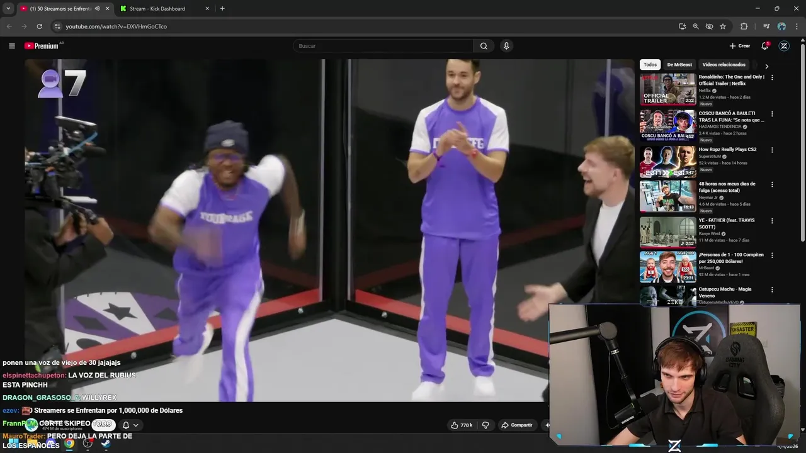The height and width of the screenshot is (453, 806).
Task: Open Netflix channel name link
Action: click(705, 91)
